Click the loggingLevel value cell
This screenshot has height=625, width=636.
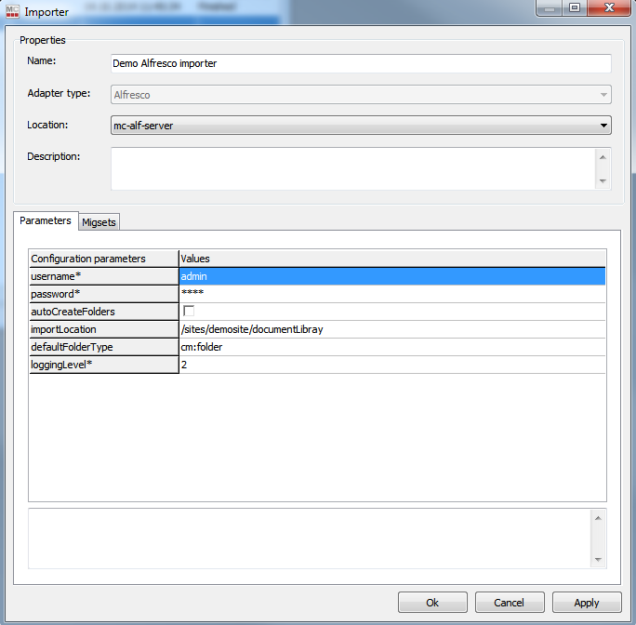pyautogui.click(x=391, y=365)
